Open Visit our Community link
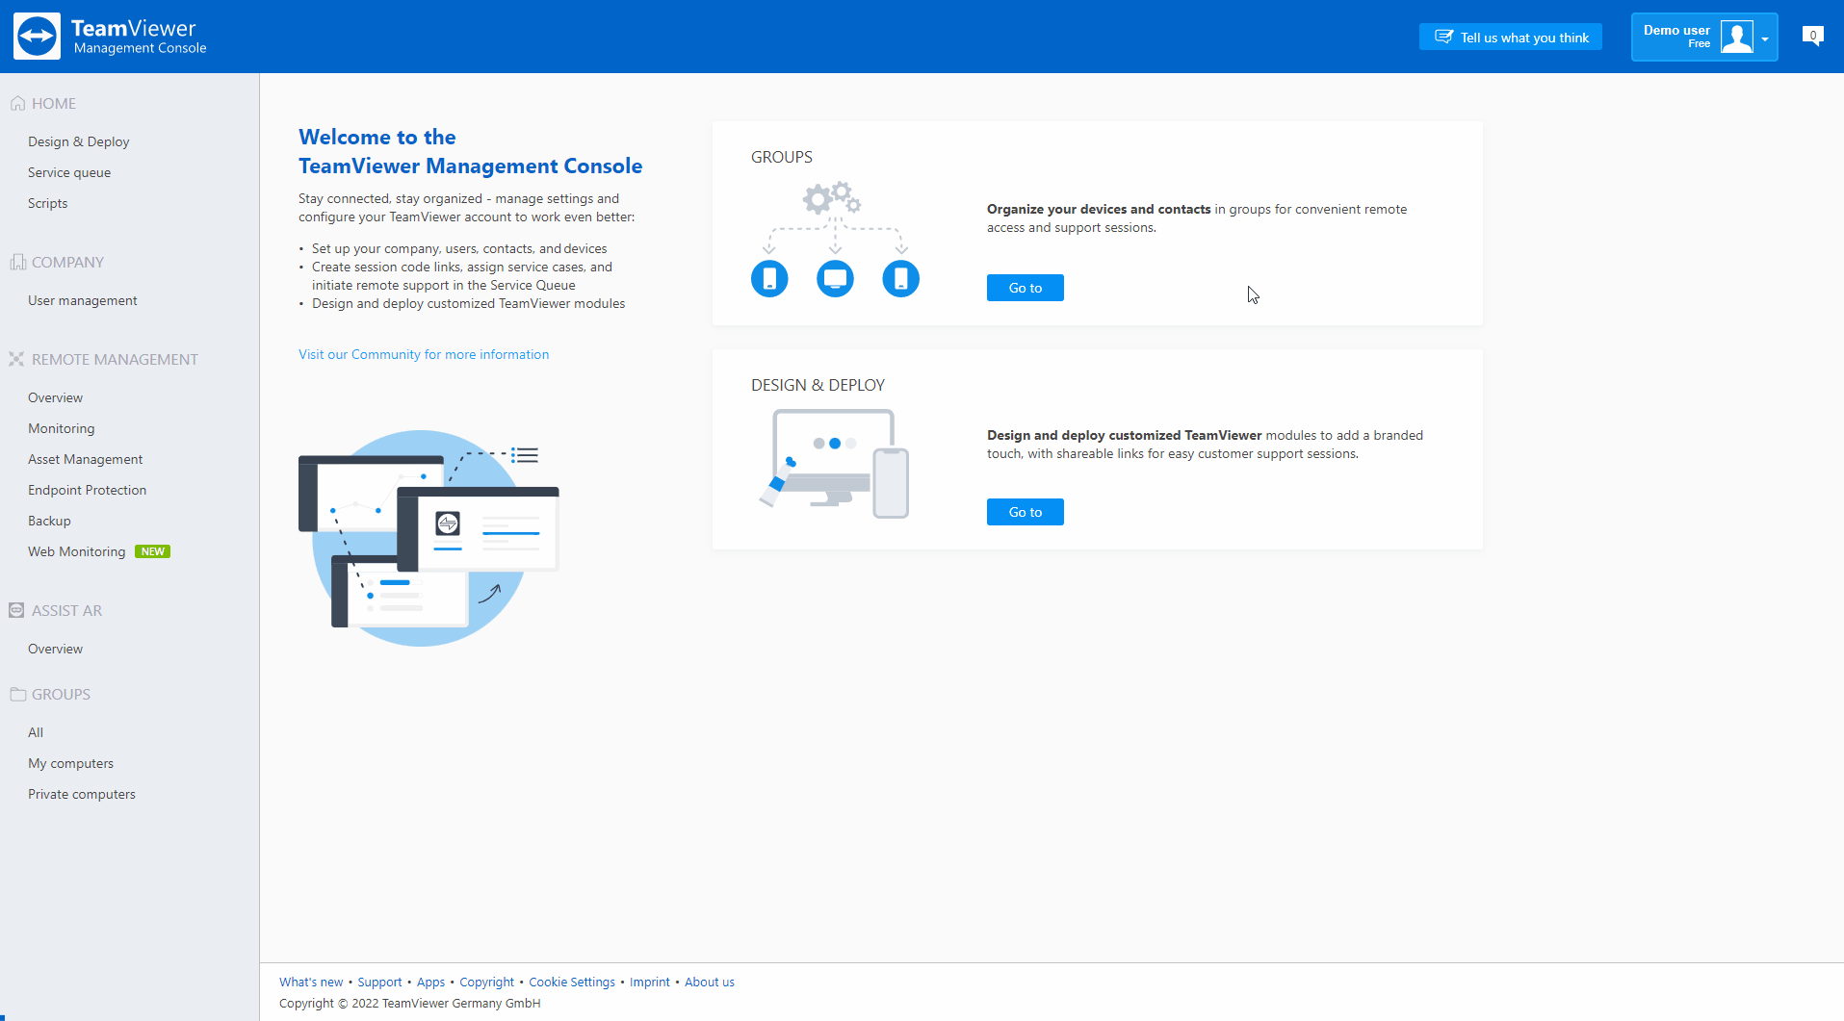This screenshot has height=1021, width=1844. point(424,354)
